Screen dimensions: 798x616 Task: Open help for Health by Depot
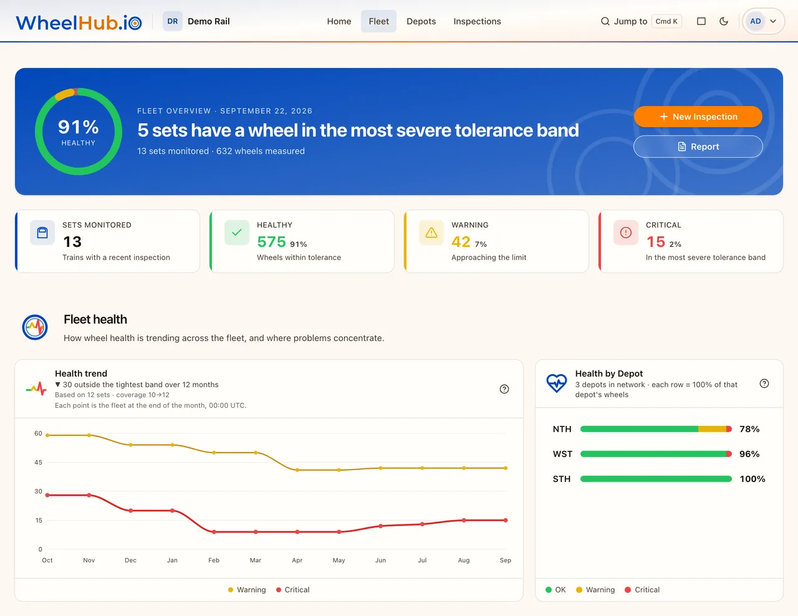coord(764,383)
